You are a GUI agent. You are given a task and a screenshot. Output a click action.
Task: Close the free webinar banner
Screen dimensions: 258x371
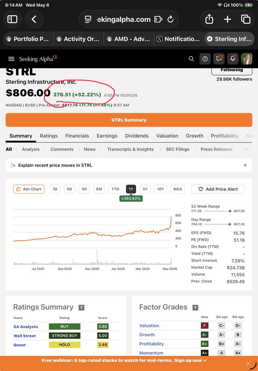click(248, 364)
